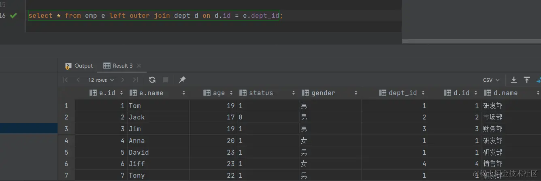The image size is (541, 181).
Task: Click the sort arrows on e.name column
Action: [184, 93]
